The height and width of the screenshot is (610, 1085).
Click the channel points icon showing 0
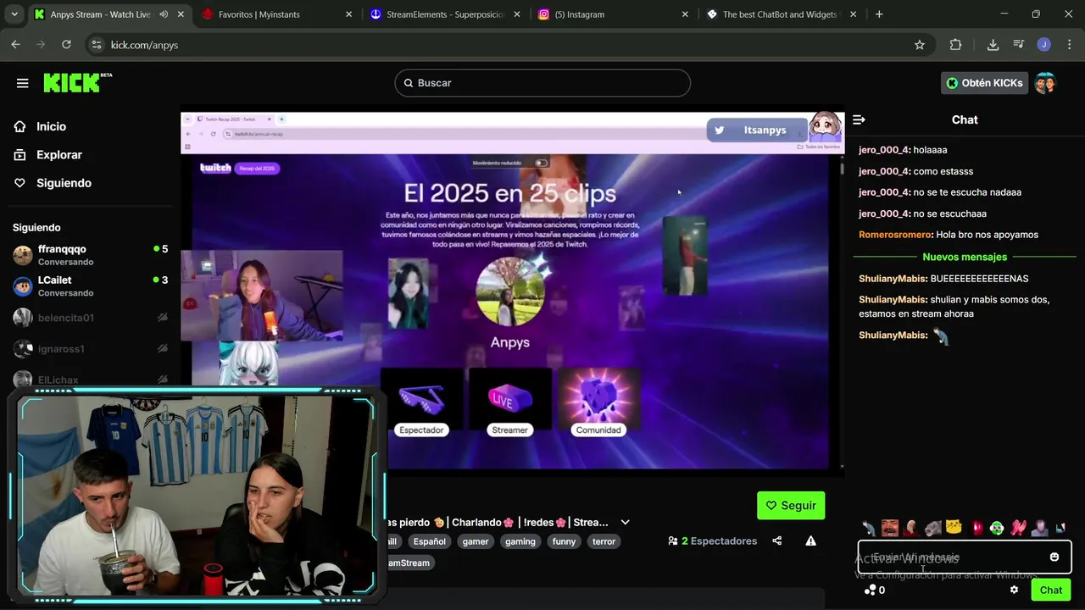[874, 591]
